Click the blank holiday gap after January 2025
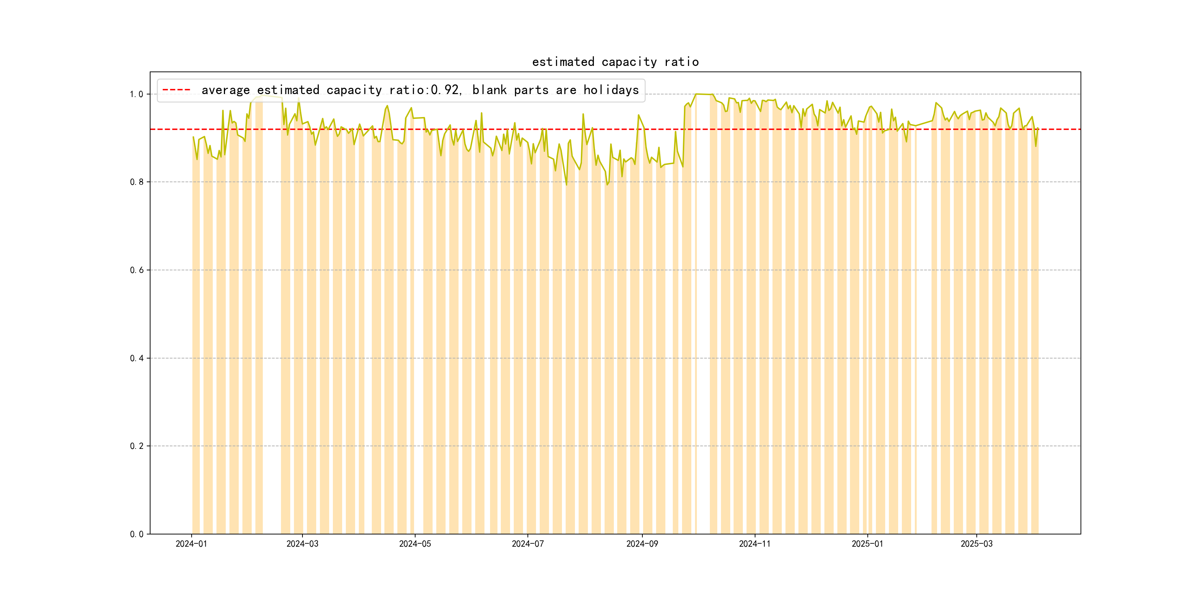Screen dimensions: 1201x600 [924, 326]
